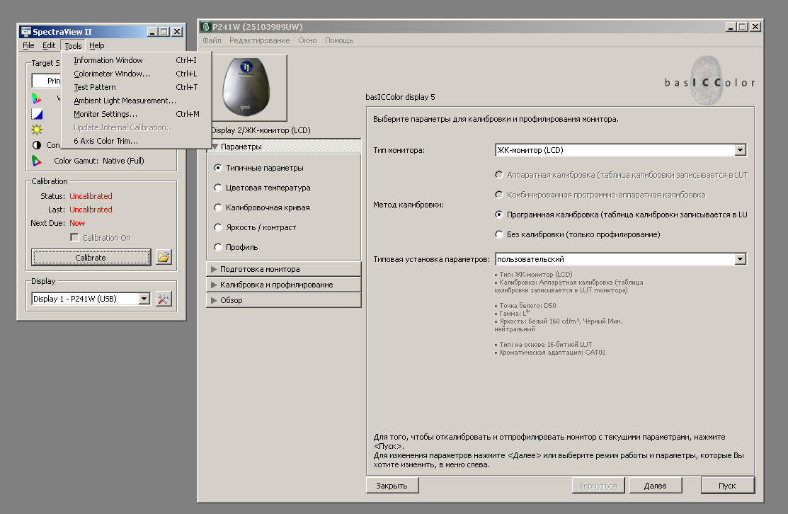Start calibration with the Пуск button
This screenshot has width=788, height=514.
coord(727,486)
